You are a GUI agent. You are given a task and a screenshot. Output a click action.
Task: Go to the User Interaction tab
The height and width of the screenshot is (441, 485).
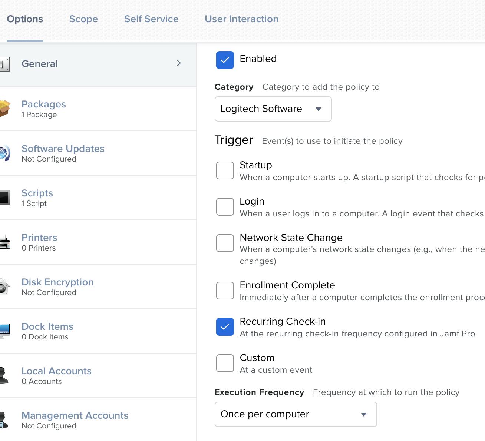click(241, 19)
